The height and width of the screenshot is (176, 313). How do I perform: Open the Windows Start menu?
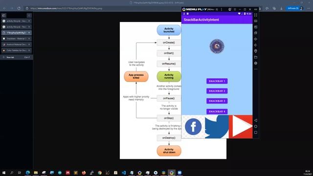click(x=4, y=173)
